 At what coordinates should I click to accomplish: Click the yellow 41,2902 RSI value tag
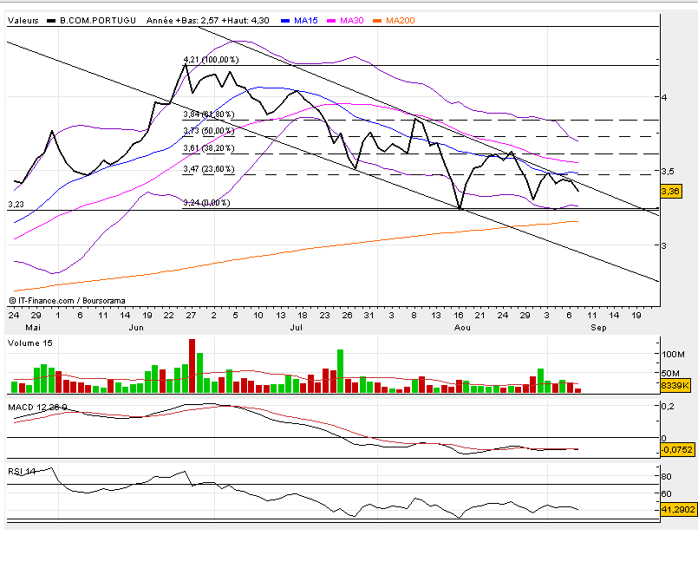point(678,509)
